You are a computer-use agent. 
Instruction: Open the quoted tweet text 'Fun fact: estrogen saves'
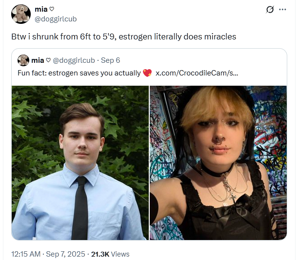tap(79, 73)
